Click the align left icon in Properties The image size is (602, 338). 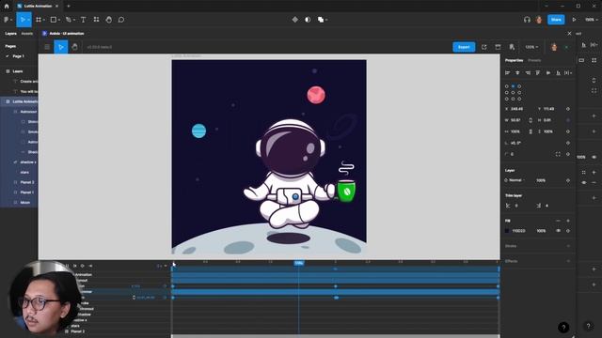[x=507, y=73]
